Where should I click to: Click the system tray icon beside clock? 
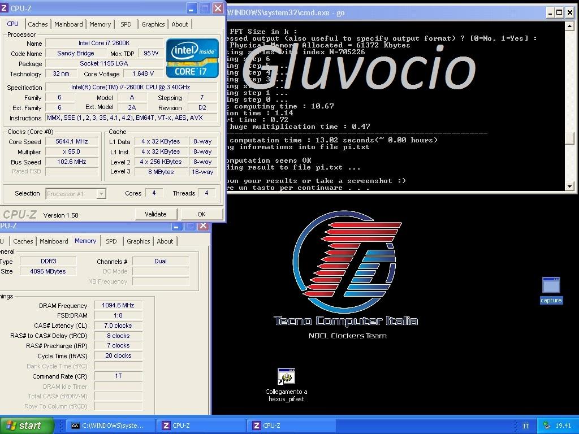tap(547, 426)
